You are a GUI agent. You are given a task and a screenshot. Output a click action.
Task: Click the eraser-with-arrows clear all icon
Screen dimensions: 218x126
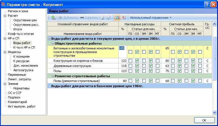[x=109, y=18]
